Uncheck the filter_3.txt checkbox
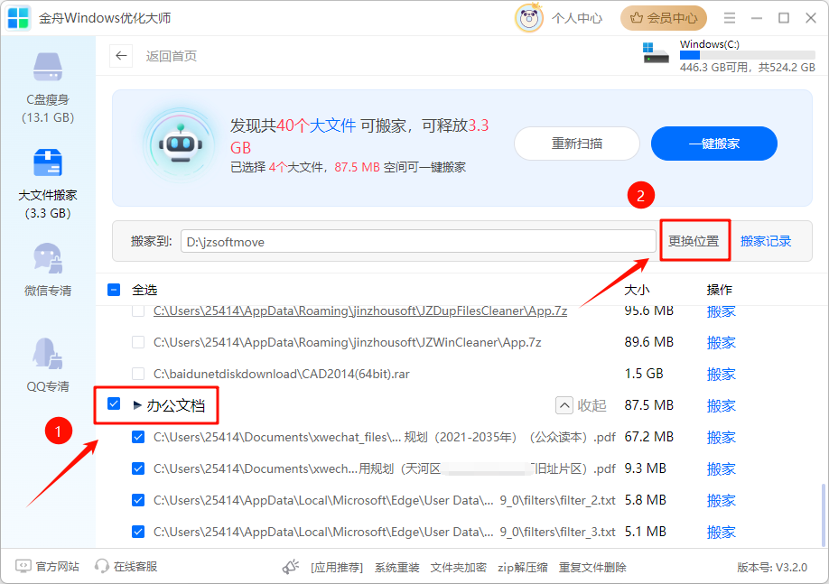Viewport: 829px width, 584px height. tap(138, 532)
